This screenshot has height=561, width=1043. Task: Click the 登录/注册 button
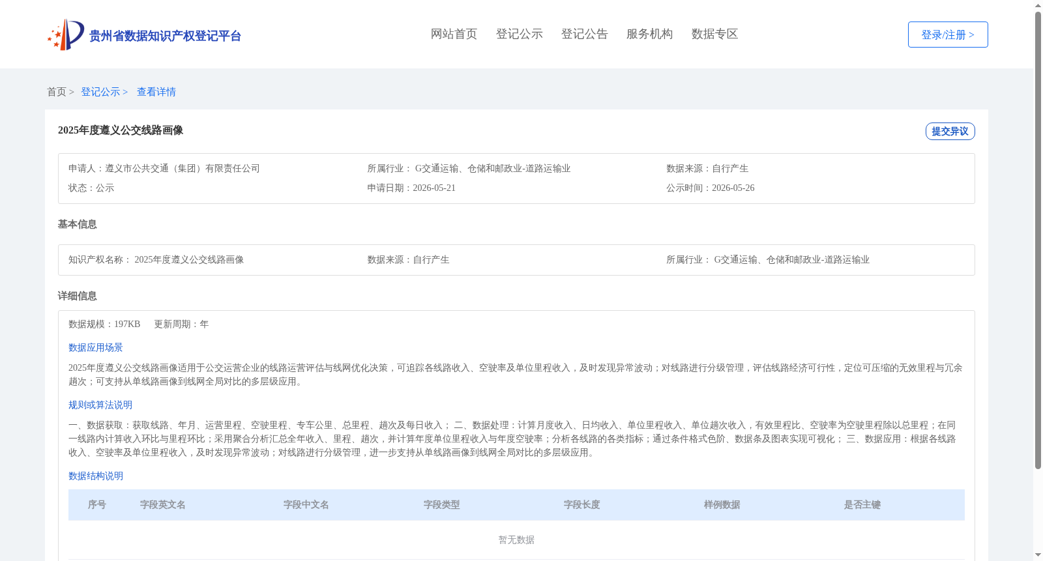(948, 35)
